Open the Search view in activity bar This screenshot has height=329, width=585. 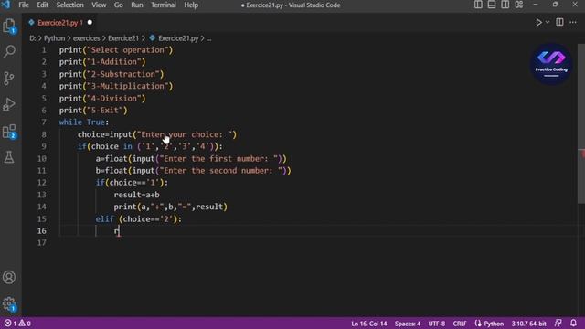tap(9, 51)
